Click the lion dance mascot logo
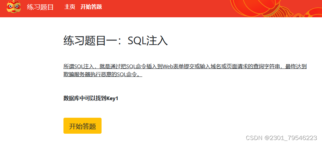Screen dimensions: 322x144 click(14, 7)
